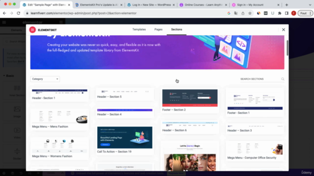Screen dimensions: 314x176
Task: Click the library dialog scrollbar
Action: coord(287,48)
